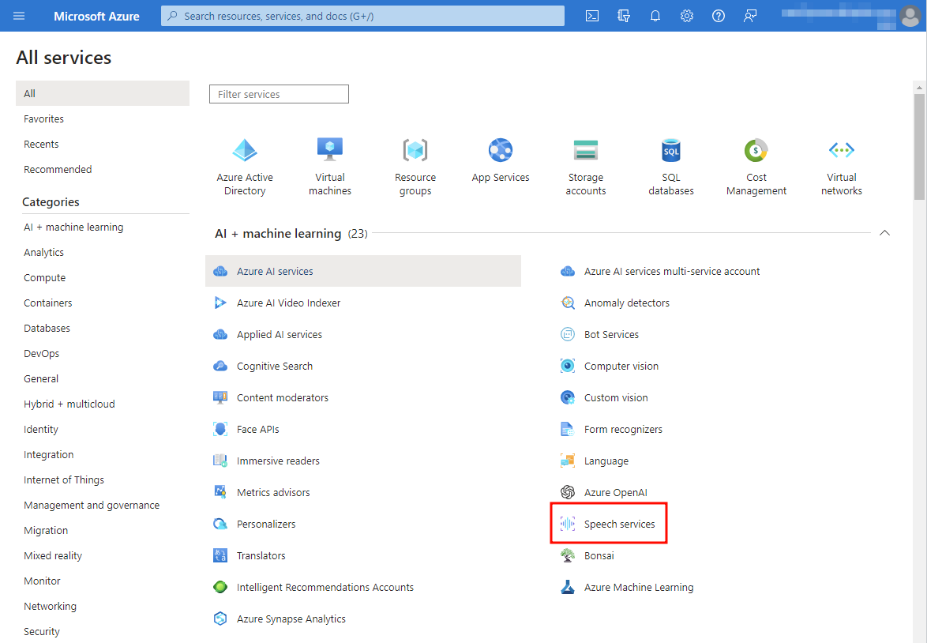Open the Speech services link

pos(619,524)
